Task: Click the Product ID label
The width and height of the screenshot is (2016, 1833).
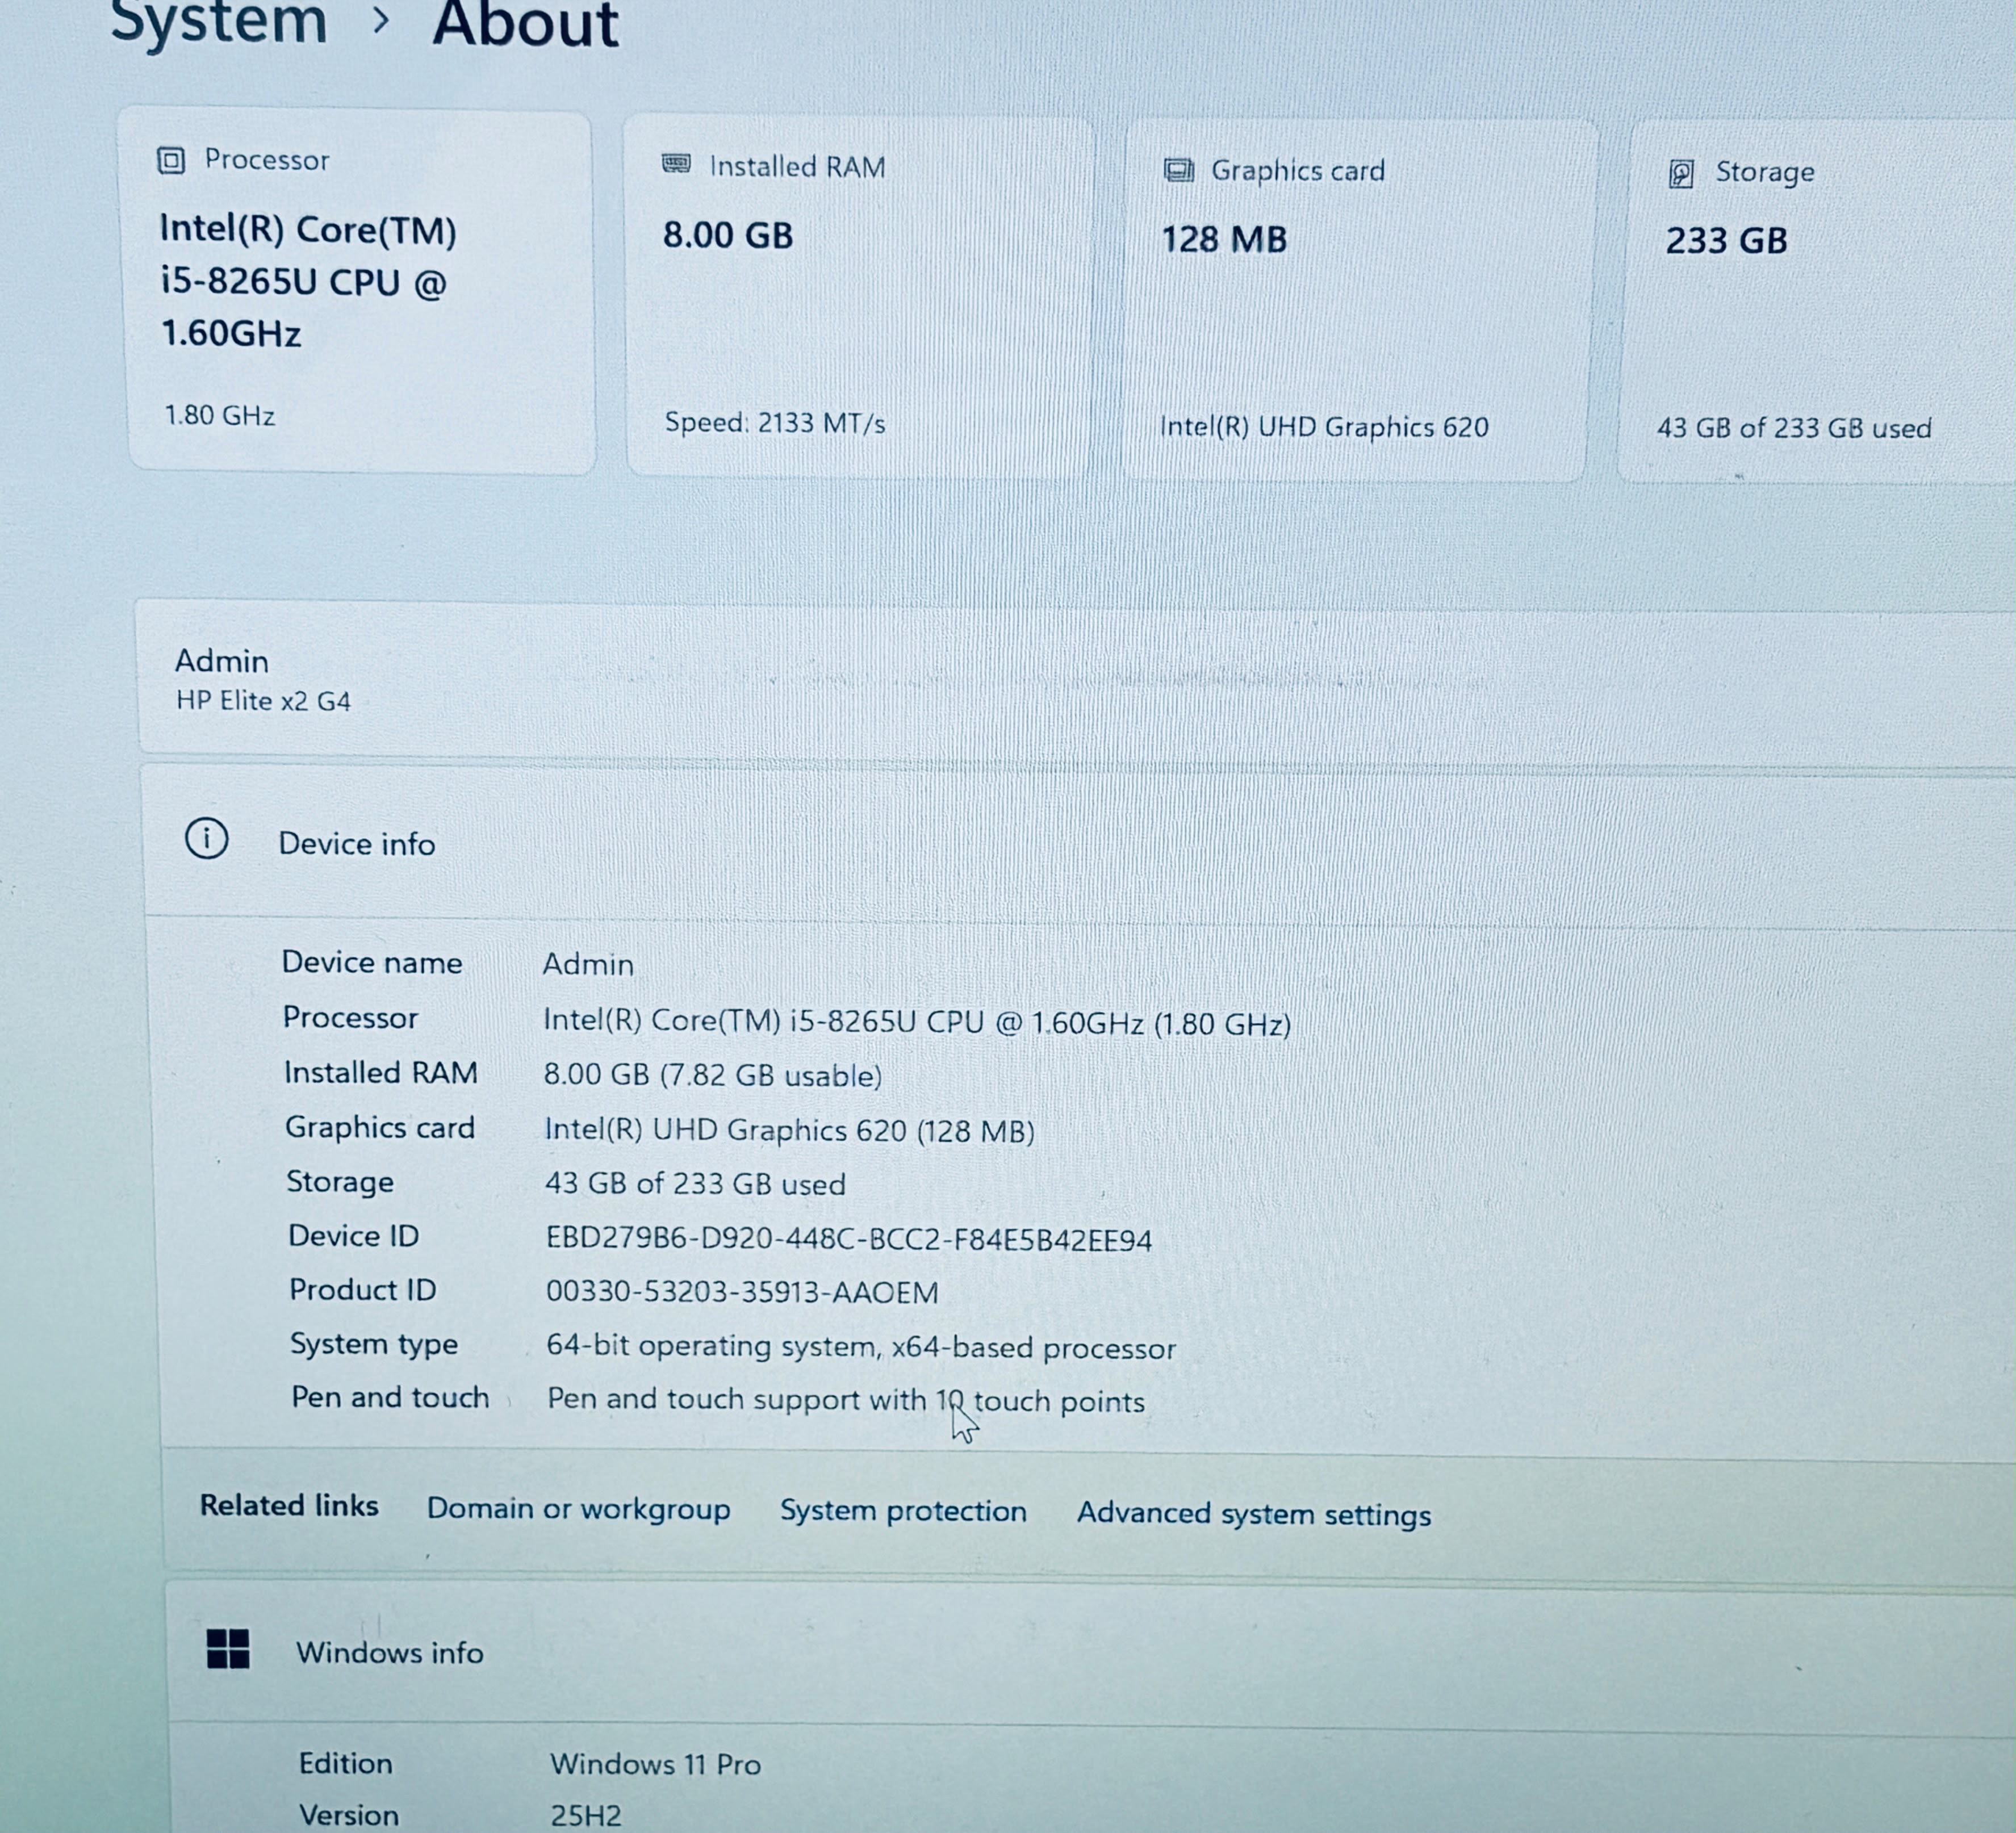Action: point(363,1290)
